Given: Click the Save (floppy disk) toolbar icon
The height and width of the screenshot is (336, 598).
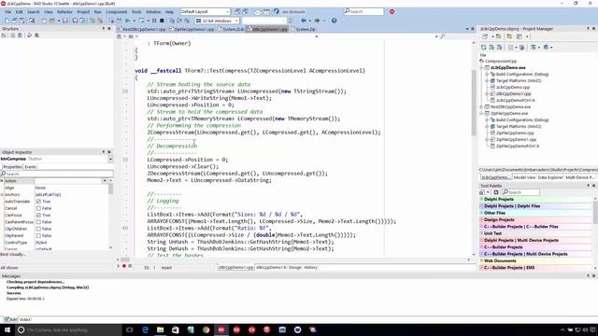Looking at the screenshot, I should click(65, 21).
